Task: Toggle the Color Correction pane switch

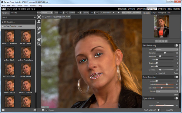Action: pos(176,77)
